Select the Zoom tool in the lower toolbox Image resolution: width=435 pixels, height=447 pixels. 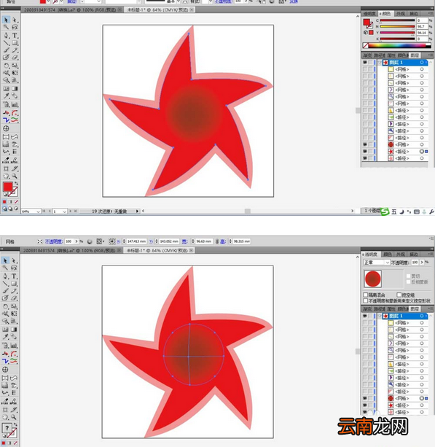pyautogui.click(x=14, y=417)
